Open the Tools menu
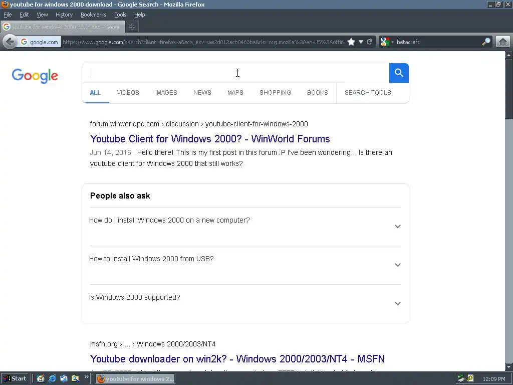This screenshot has height=385, width=513. click(120, 15)
